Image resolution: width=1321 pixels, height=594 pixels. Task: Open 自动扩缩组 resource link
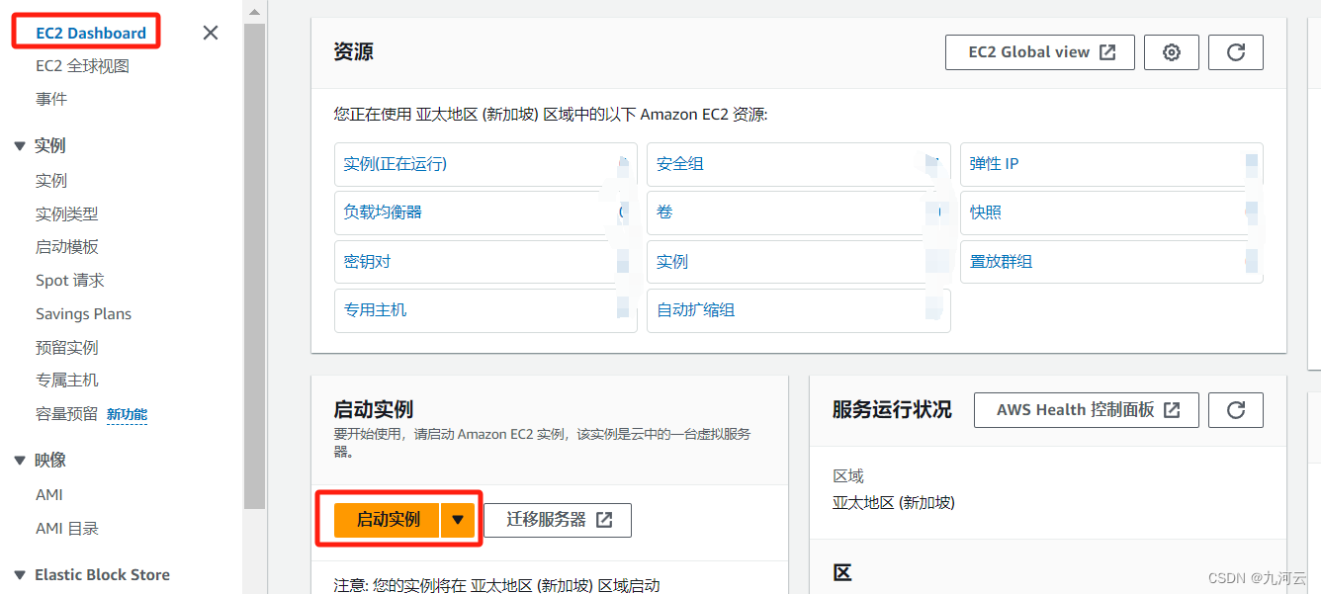[696, 310]
